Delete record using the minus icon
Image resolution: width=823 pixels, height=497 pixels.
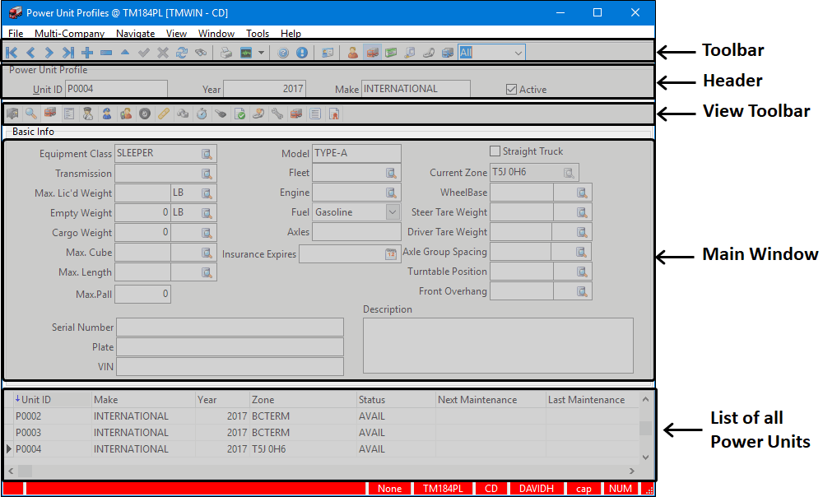(x=106, y=53)
